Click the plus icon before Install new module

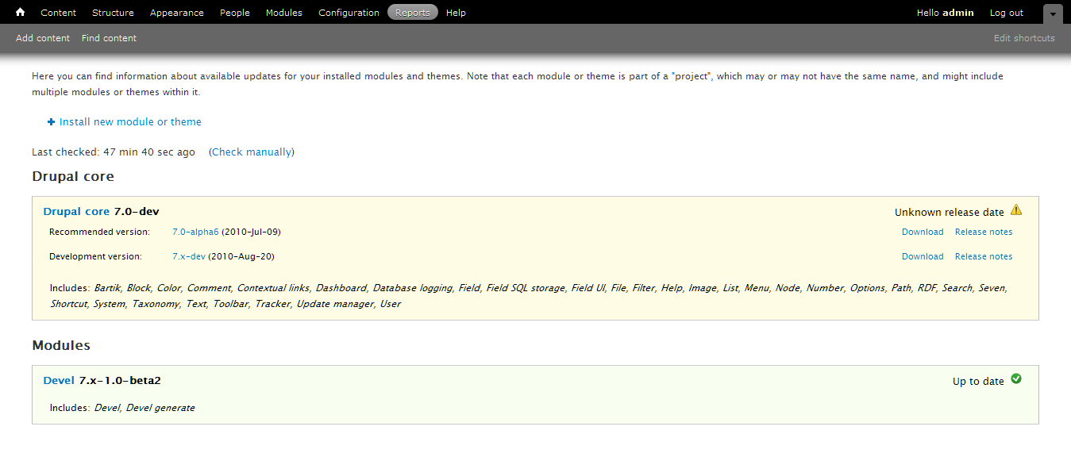pos(52,122)
